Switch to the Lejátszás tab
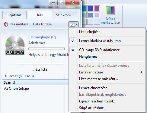 14,15
